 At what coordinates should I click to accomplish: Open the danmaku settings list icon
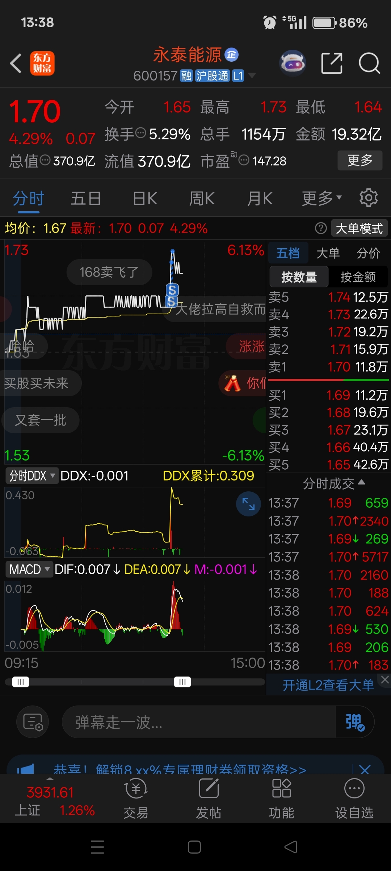click(33, 722)
